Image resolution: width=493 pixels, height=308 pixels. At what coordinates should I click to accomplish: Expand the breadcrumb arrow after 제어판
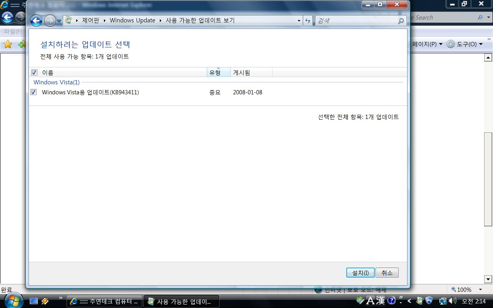[x=104, y=20]
